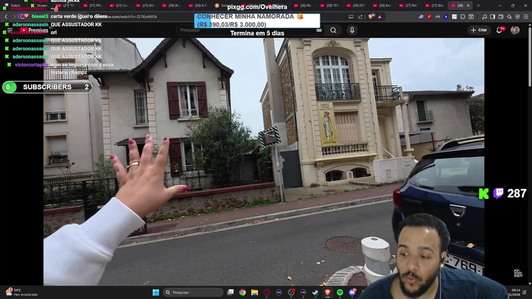Start voice search with the microphone
The height and width of the screenshot is (299, 532).
[x=352, y=30]
